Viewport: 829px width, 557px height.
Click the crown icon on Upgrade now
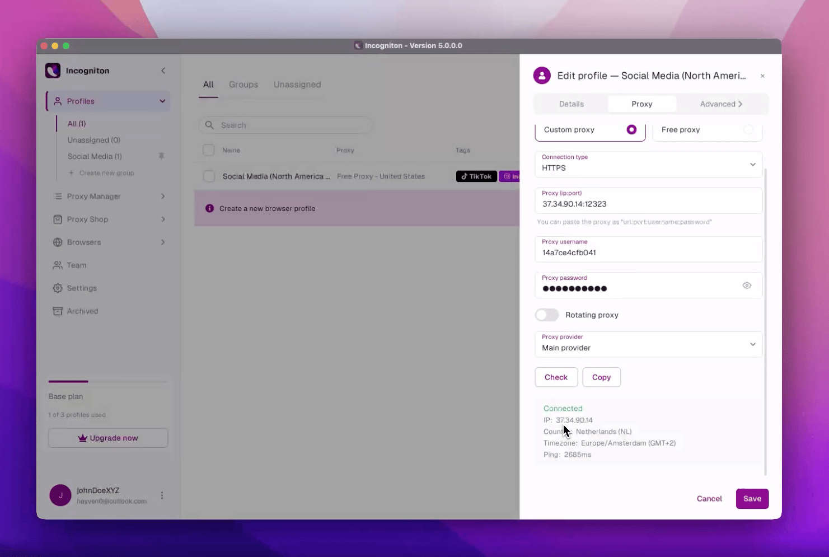[x=83, y=438]
